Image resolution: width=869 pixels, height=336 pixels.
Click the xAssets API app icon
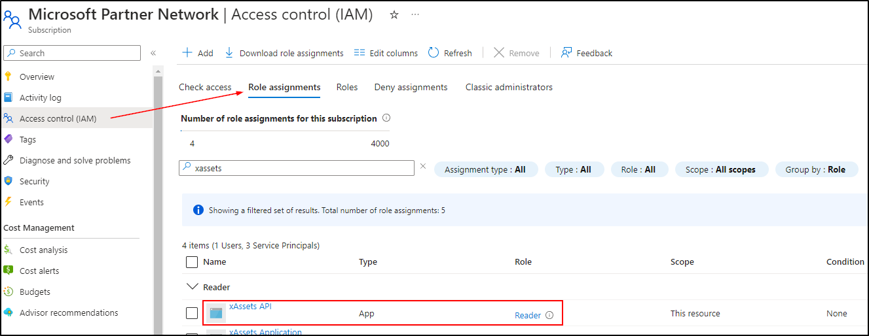tap(216, 313)
